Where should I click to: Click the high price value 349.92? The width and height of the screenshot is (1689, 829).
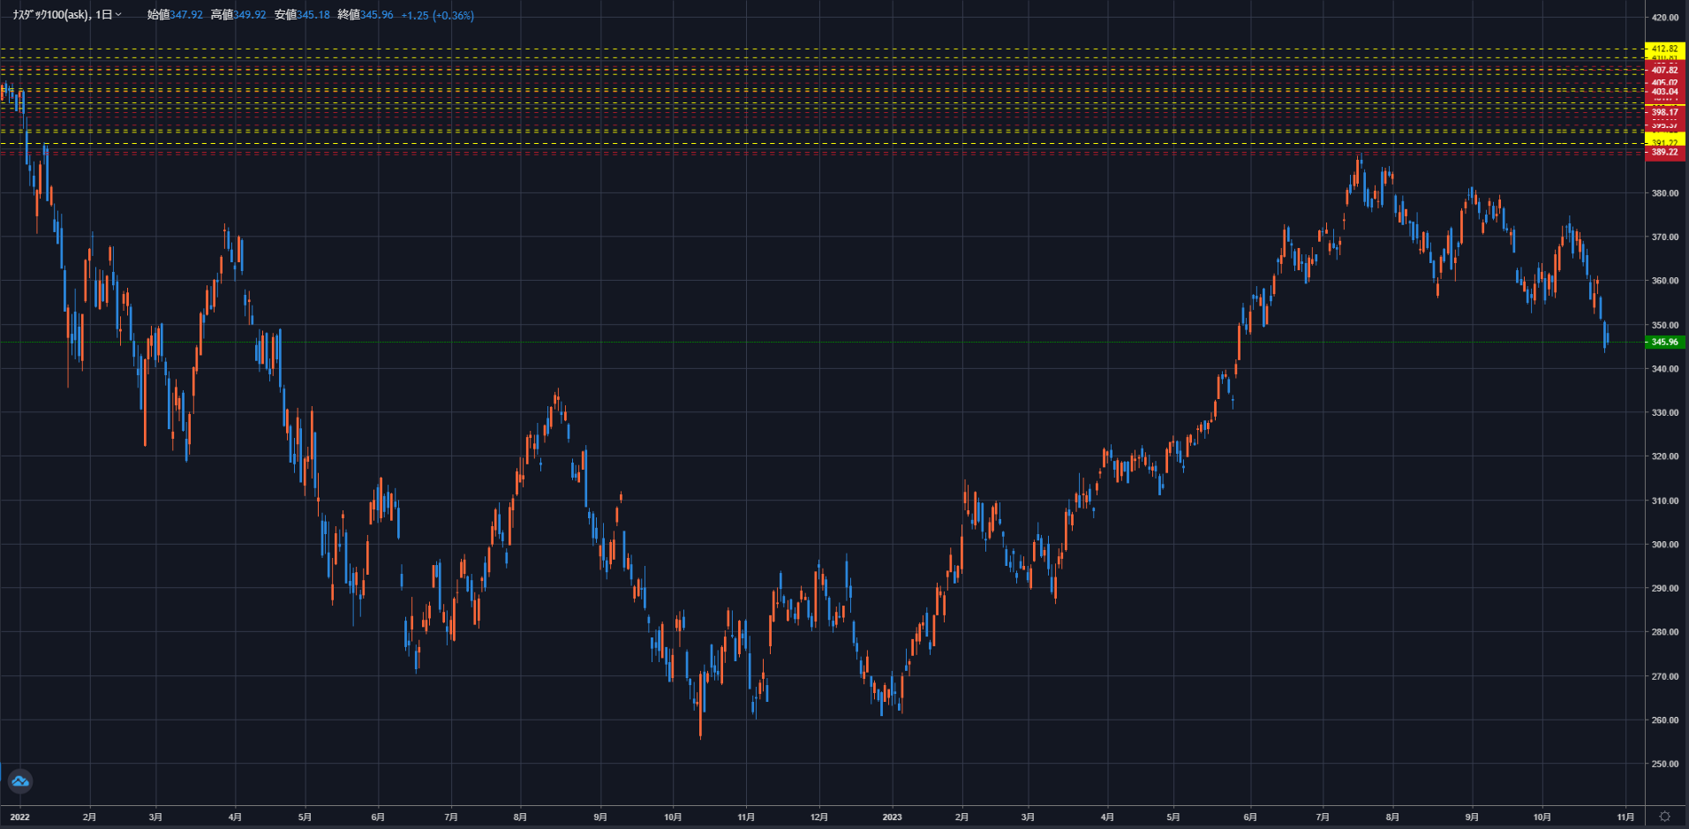click(250, 15)
